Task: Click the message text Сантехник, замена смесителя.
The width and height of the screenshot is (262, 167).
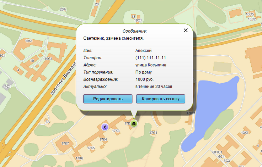Action: coord(113,38)
